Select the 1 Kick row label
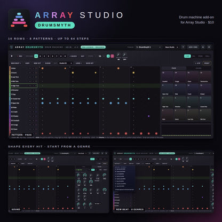This screenshot has height=222, width=222. 13,68
